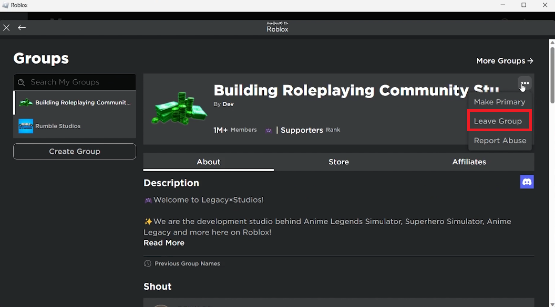Select the About tab
The width and height of the screenshot is (555, 307).
208,162
